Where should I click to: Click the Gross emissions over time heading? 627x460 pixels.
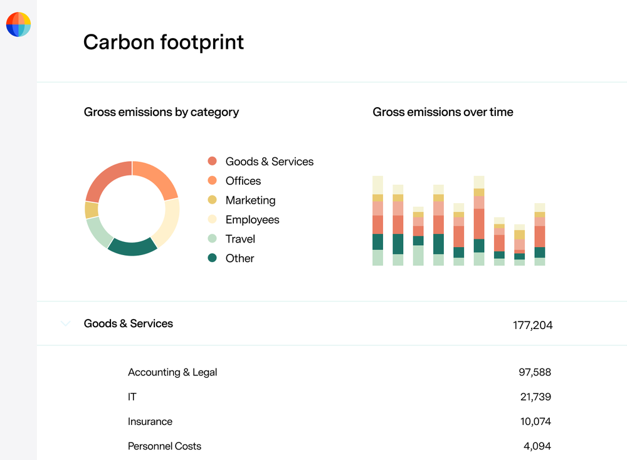(x=443, y=112)
